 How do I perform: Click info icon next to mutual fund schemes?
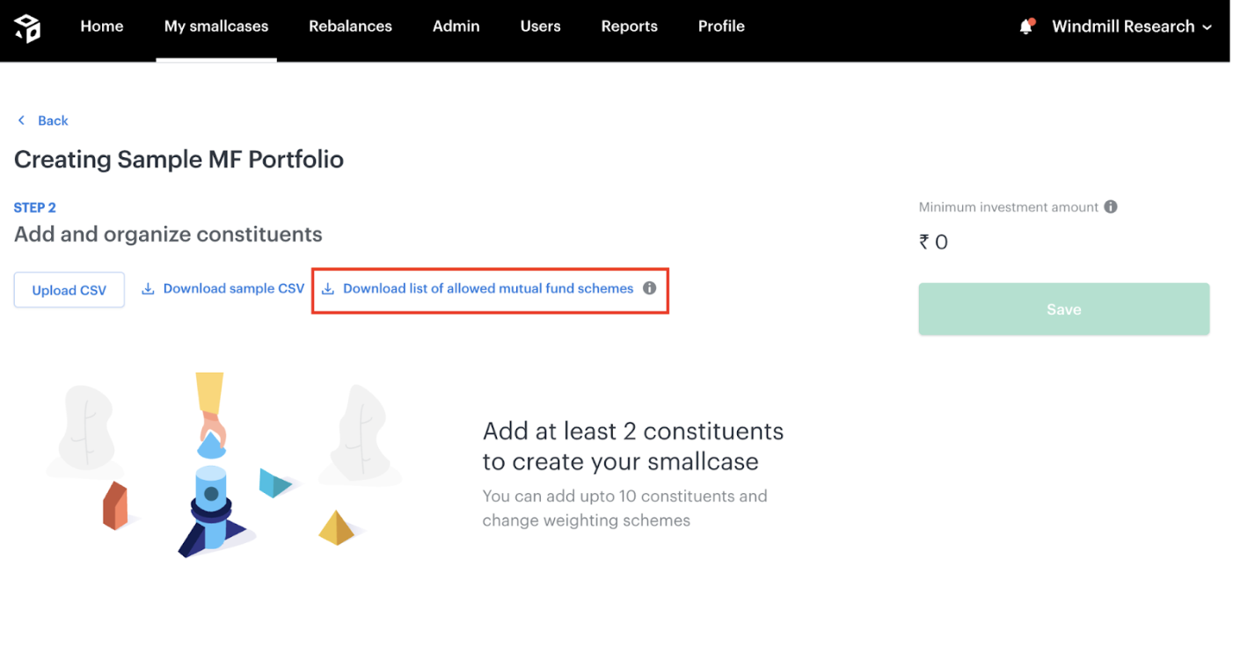(x=649, y=288)
